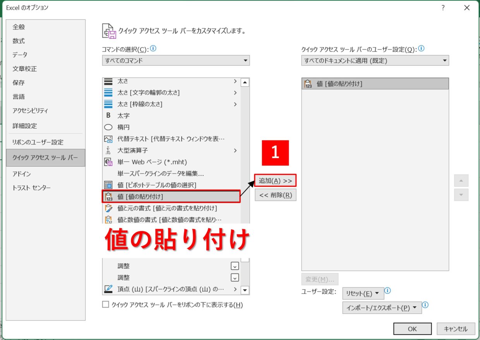Show the info icon beside インポート/エクスポート(P)

(x=425, y=305)
